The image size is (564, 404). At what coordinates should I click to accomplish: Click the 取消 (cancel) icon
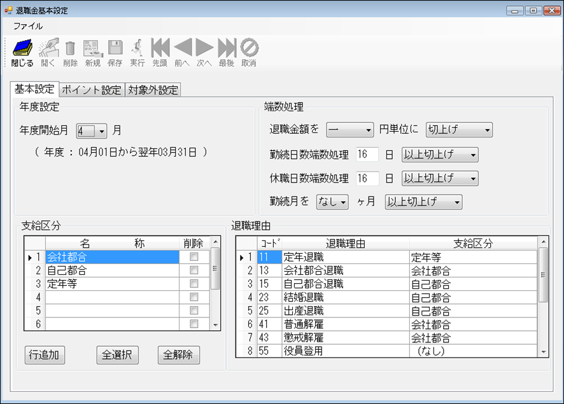pyautogui.click(x=249, y=49)
